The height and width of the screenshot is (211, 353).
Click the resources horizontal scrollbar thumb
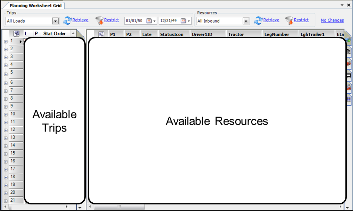(119, 206)
